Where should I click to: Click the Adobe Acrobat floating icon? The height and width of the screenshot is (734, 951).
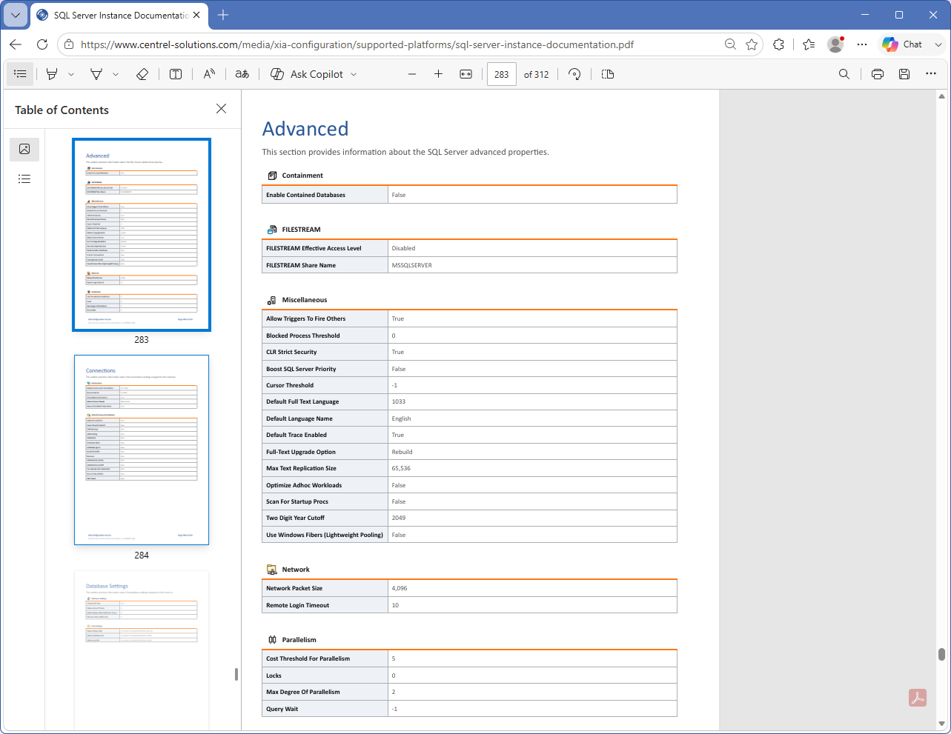click(918, 698)
